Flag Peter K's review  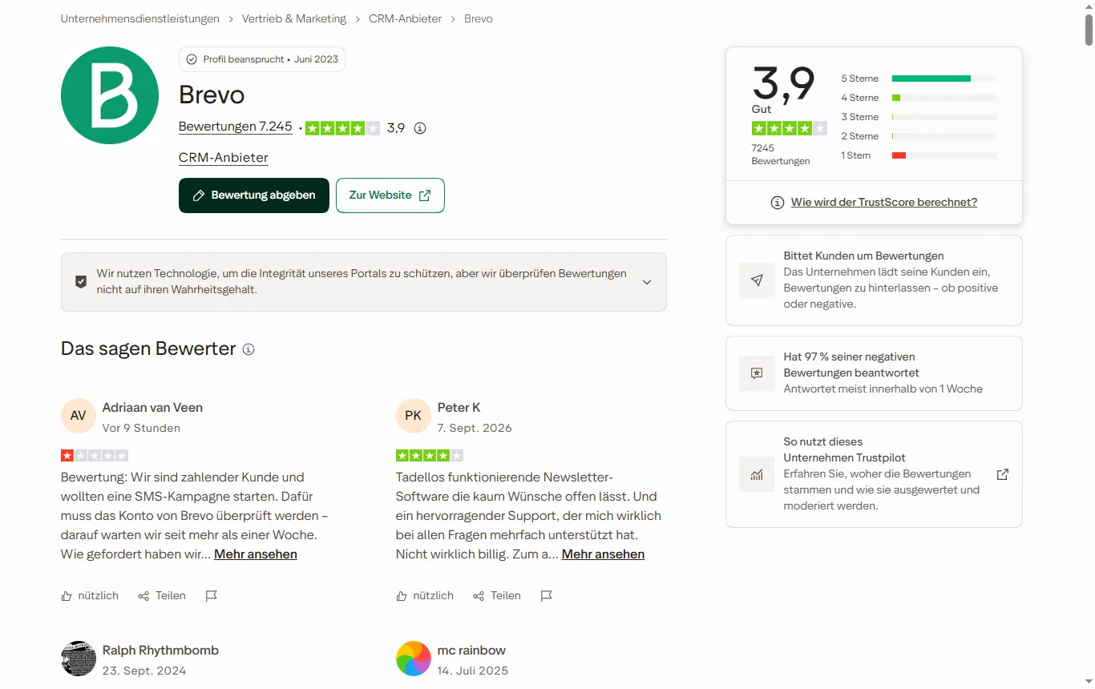coord(547,596)
